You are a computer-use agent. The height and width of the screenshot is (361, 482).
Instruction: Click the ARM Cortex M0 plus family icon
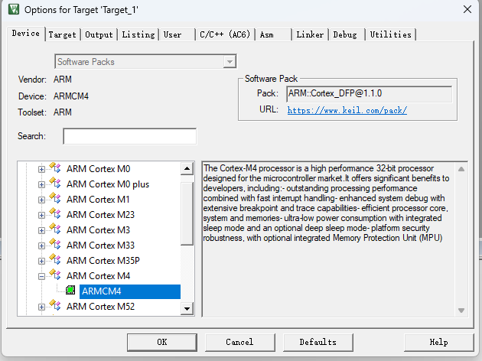coord(55,184)
